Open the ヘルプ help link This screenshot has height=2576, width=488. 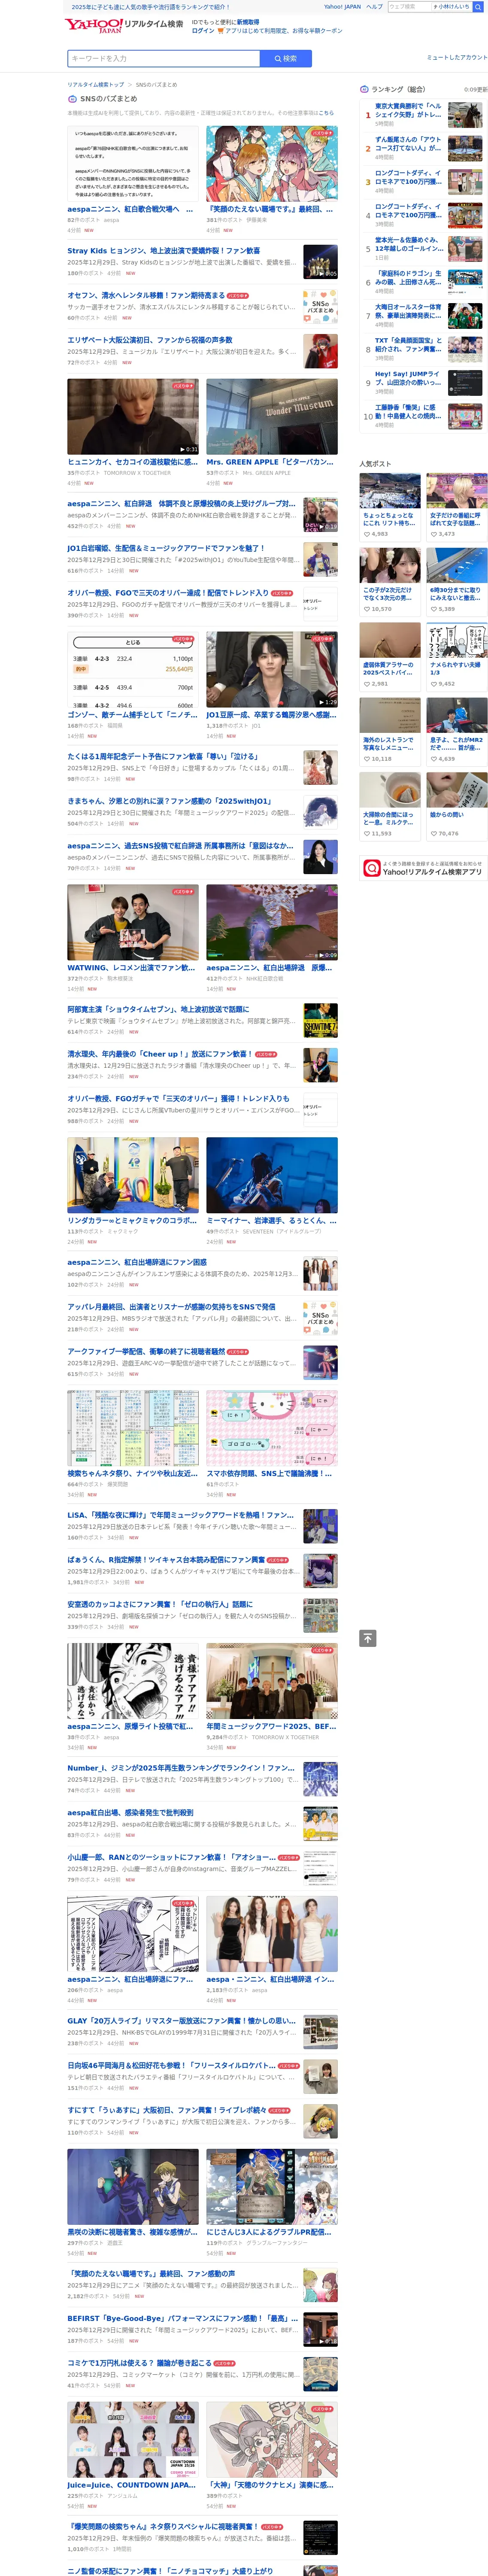point(374,7)
